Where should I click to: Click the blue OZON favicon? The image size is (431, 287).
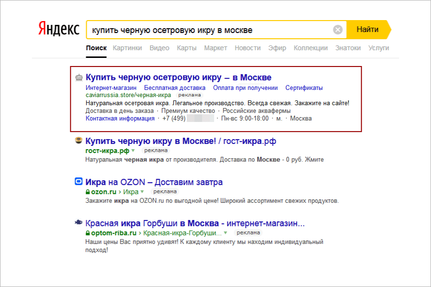pos(79,182)
